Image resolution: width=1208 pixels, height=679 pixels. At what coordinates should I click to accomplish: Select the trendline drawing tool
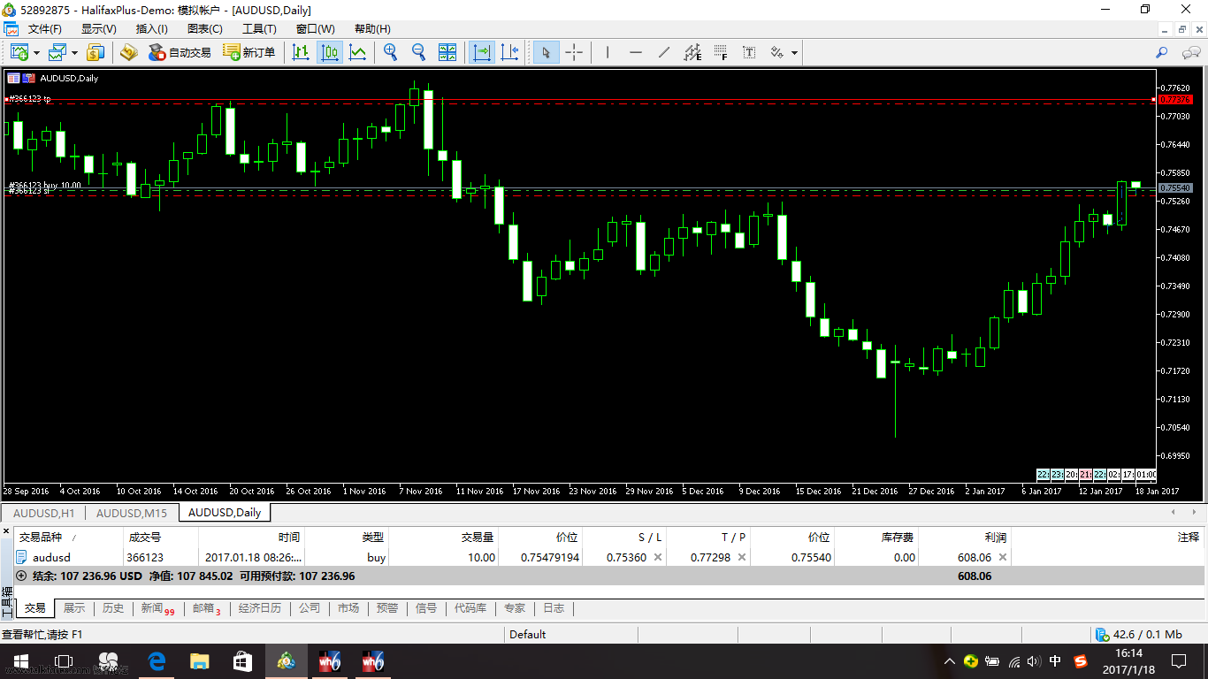[x=664, y=52]
